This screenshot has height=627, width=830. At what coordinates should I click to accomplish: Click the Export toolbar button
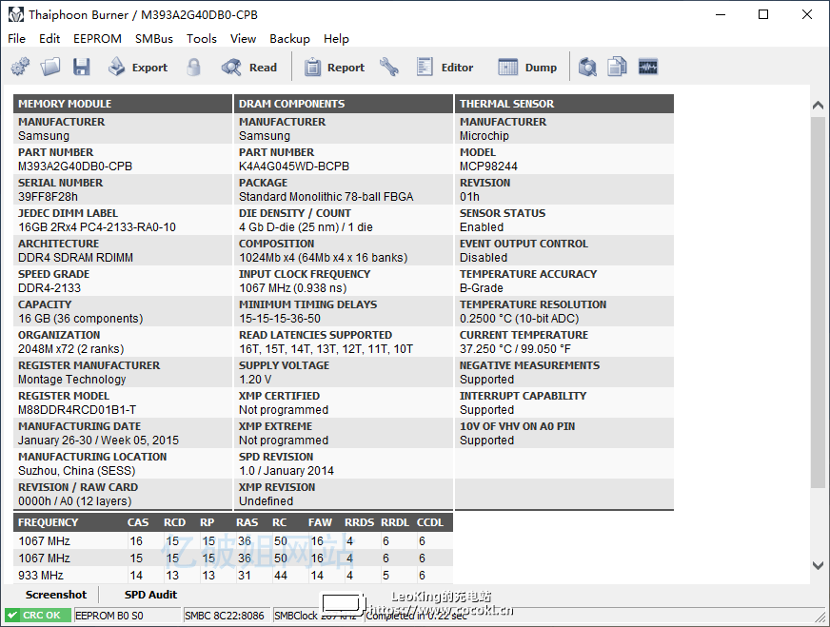137,68
